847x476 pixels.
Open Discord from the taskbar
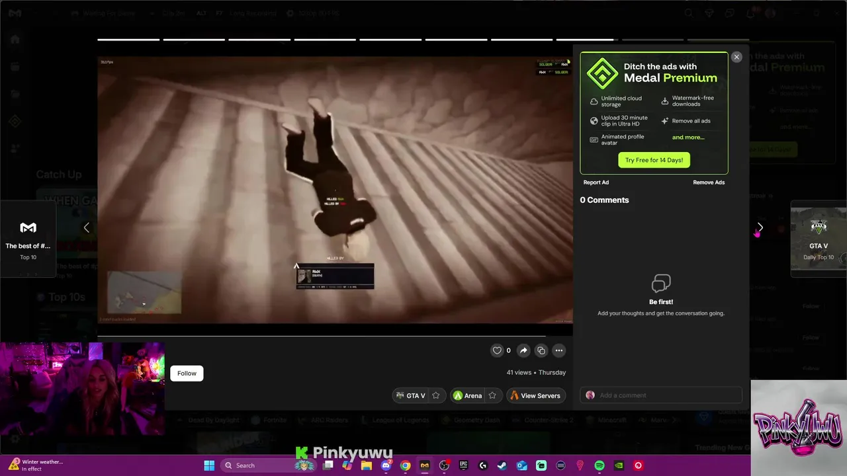[386, 465]
